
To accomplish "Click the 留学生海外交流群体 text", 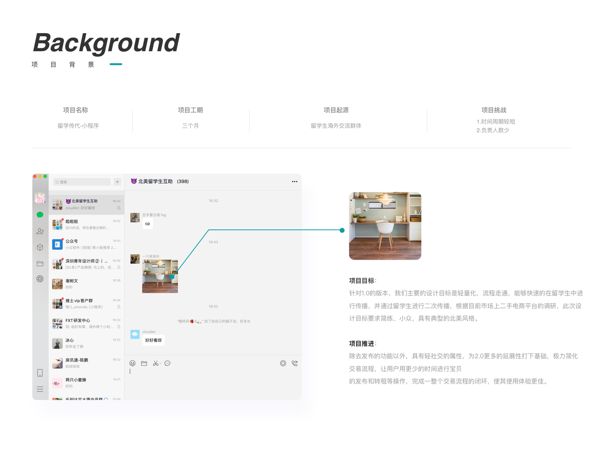I will [x=336, y=126].
